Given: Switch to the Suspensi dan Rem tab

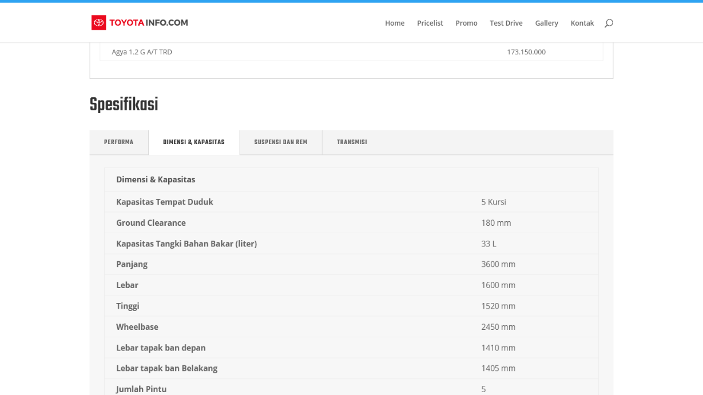Looking at the screenshot, I should [x=281, y=142].
